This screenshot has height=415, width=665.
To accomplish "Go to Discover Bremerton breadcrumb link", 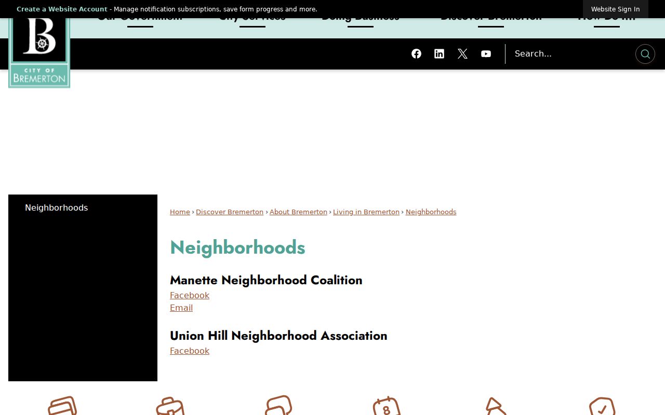I will (230, 212).
